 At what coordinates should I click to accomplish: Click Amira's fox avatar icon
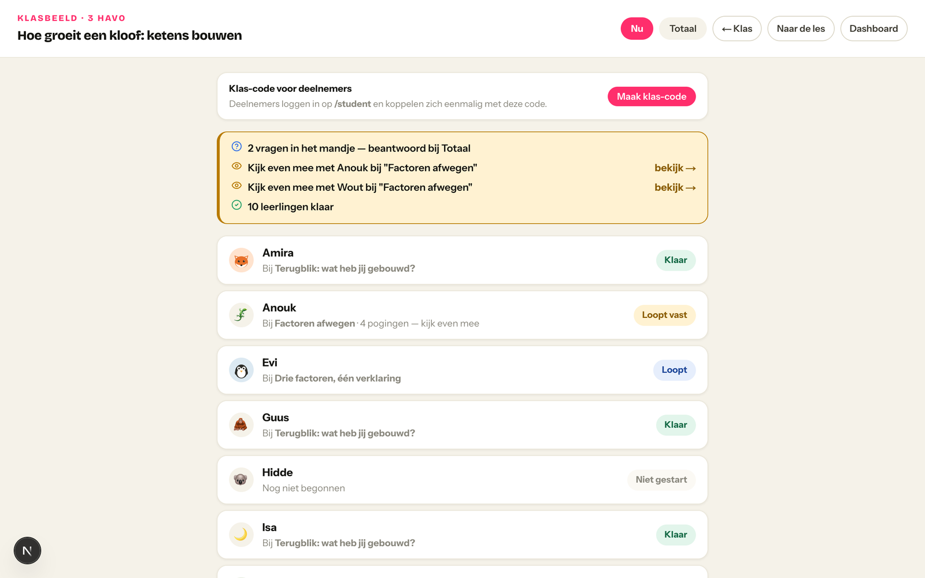[241, 260]
